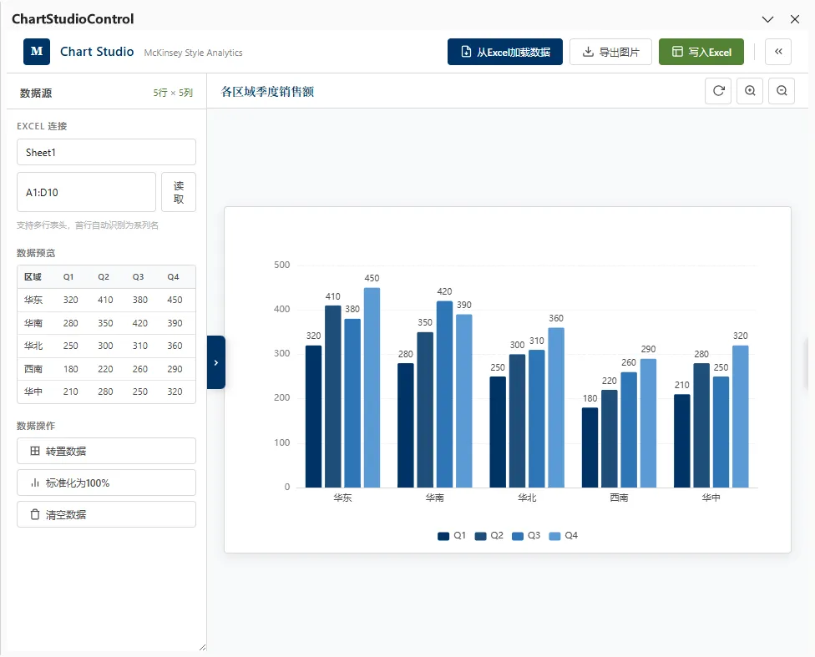Toggle Q4 legend color swatch
Image resolution: width=815 pixels, height=657 pixels.
tap(554, 536)
